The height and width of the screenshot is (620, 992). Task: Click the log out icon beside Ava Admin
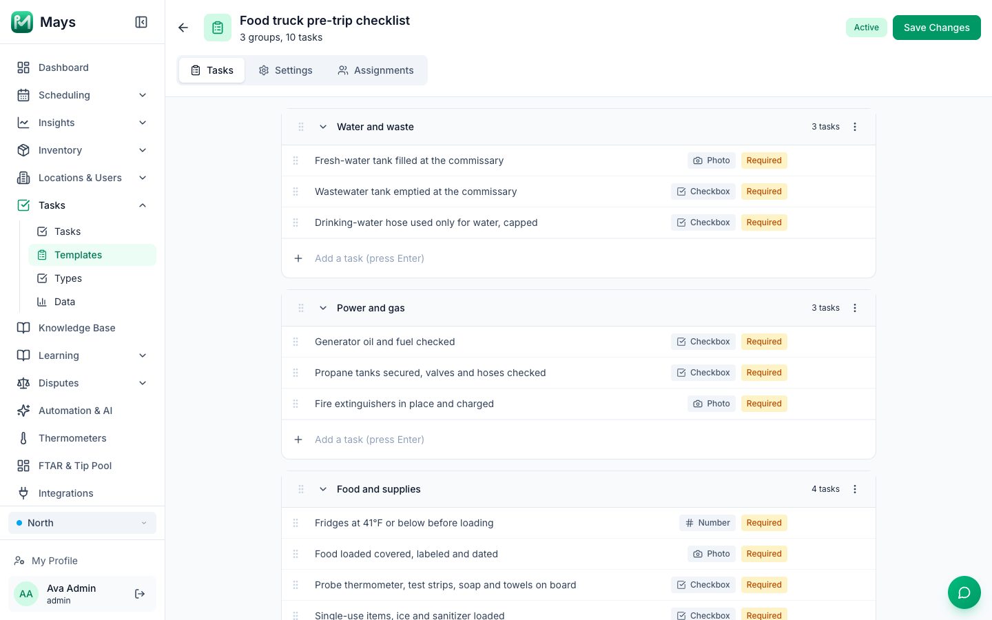[140, 594]
